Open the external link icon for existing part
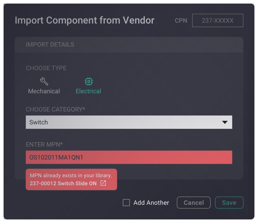This screenshot has width=258, height=223. 103,183
